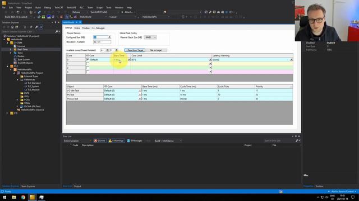Select the Real-Time node icon
Screen dimensions: 359x201
15,50
